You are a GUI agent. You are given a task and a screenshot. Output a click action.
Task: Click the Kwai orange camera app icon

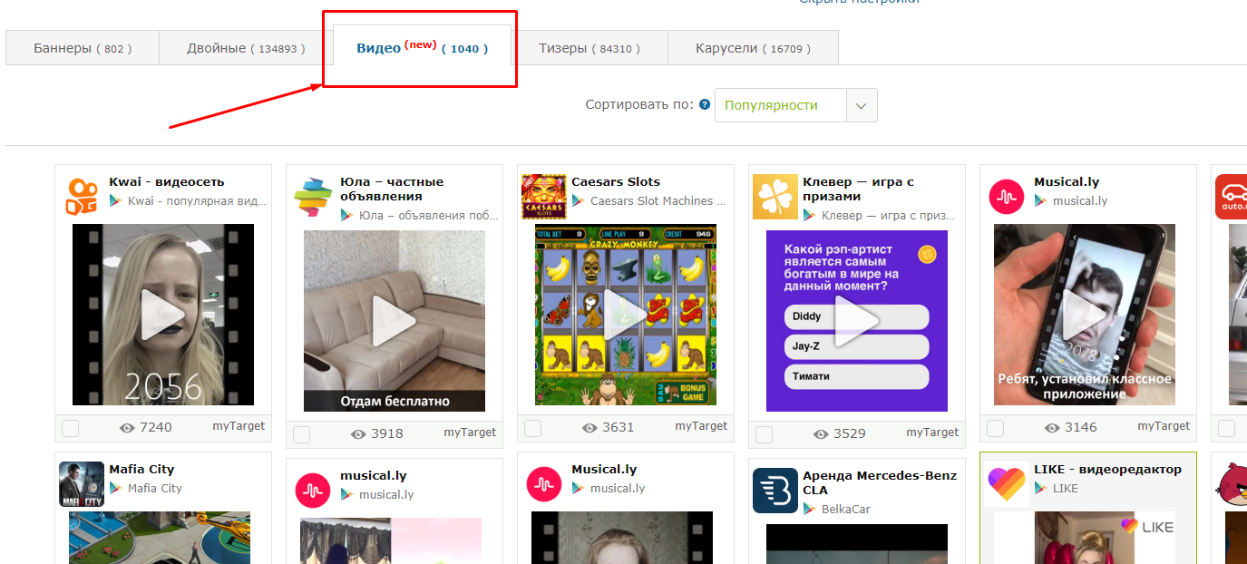[82, 197]
